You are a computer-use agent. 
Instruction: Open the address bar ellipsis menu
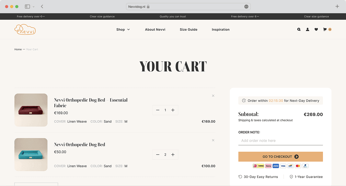(x=246, y=6)
